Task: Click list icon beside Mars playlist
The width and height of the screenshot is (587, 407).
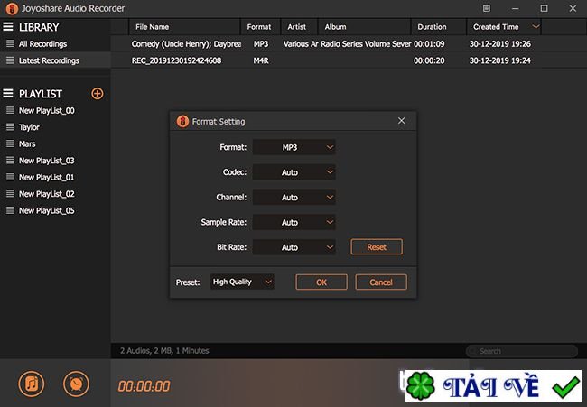Action: tap(11, 143)
